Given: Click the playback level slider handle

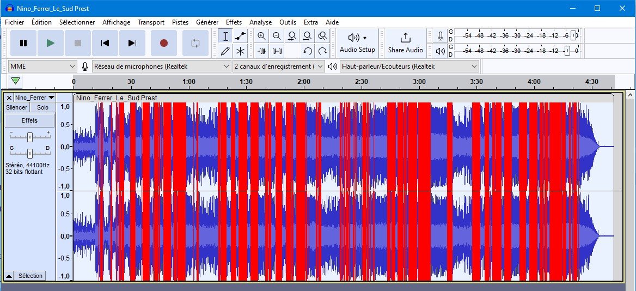Looking at the screenshot, I should (x=567, y=51).
